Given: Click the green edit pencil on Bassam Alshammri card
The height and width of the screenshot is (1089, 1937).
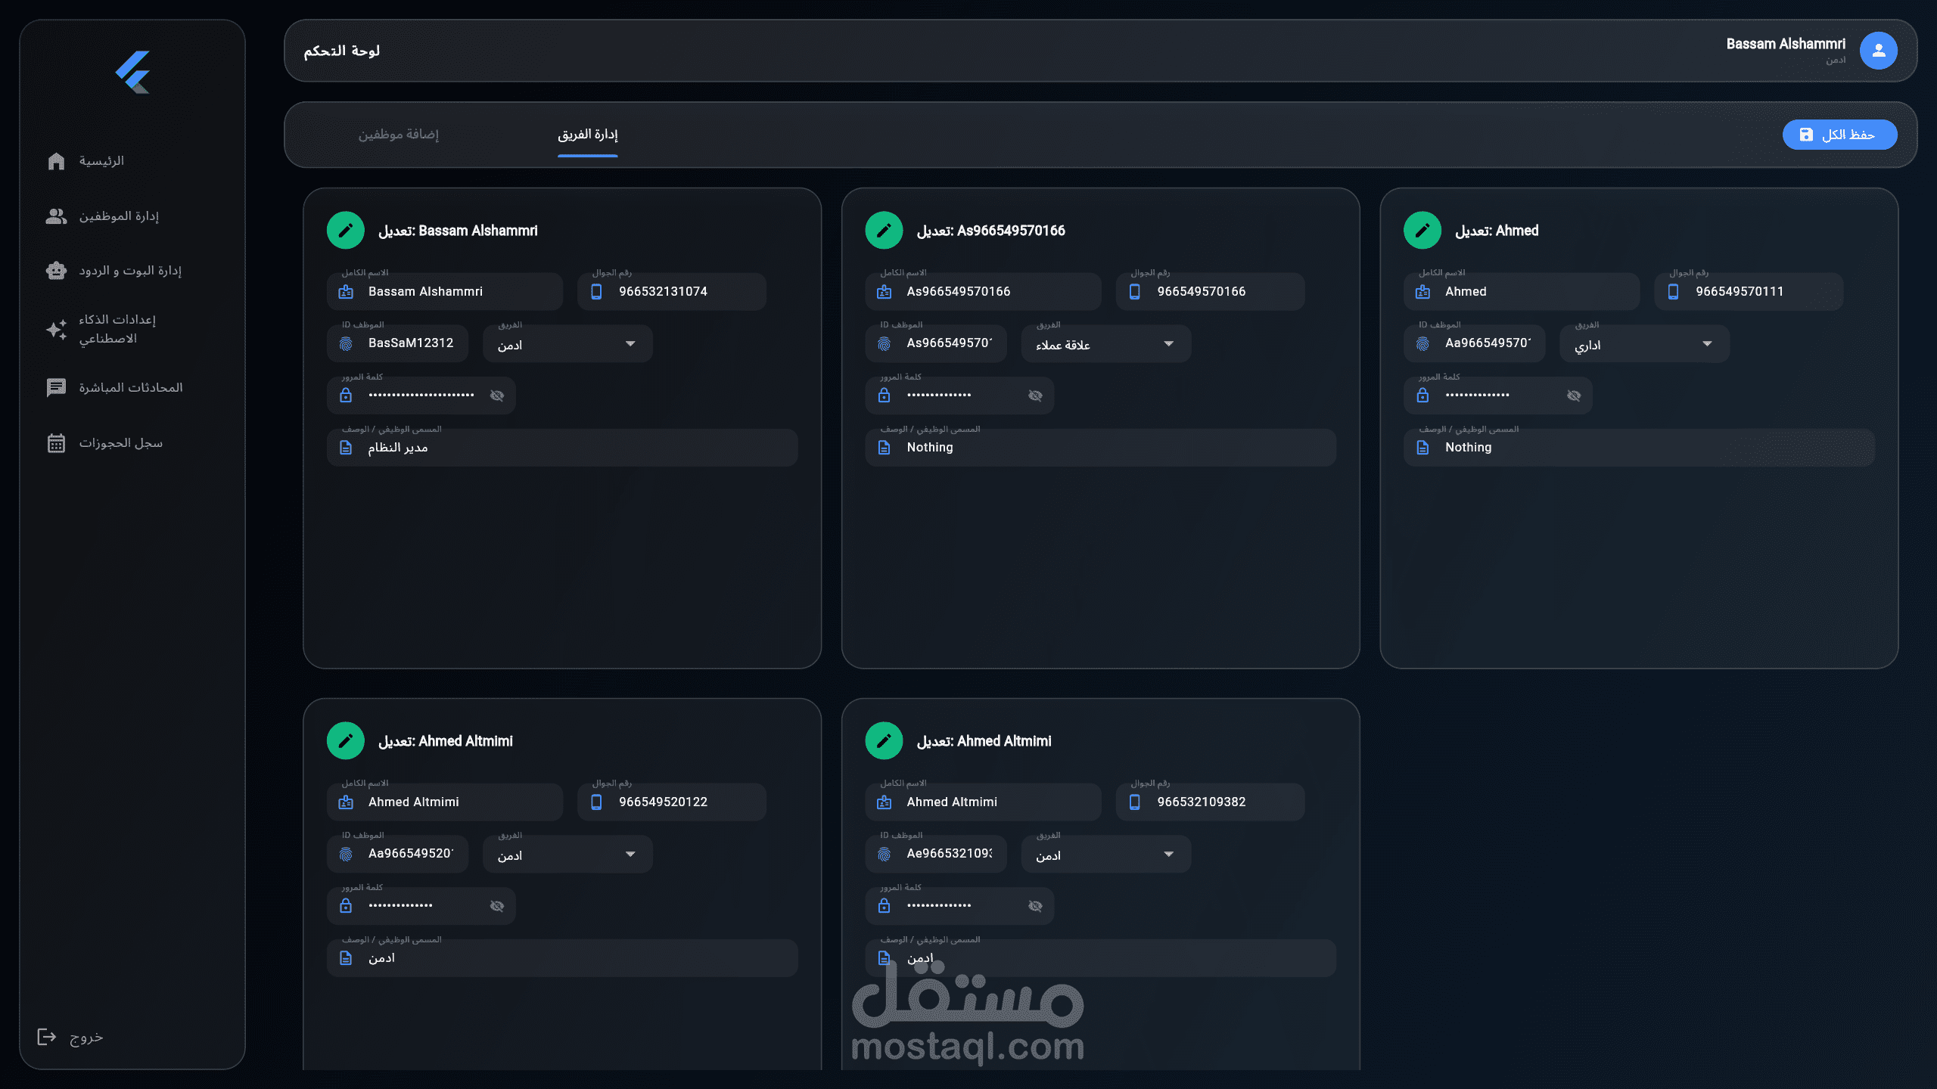Looking at the screenshot, I should [345, 231].
